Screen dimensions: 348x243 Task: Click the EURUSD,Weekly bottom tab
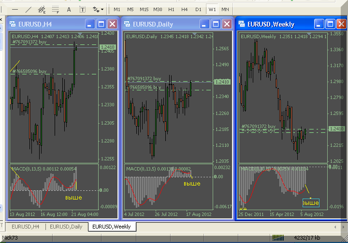coord(111,226)
